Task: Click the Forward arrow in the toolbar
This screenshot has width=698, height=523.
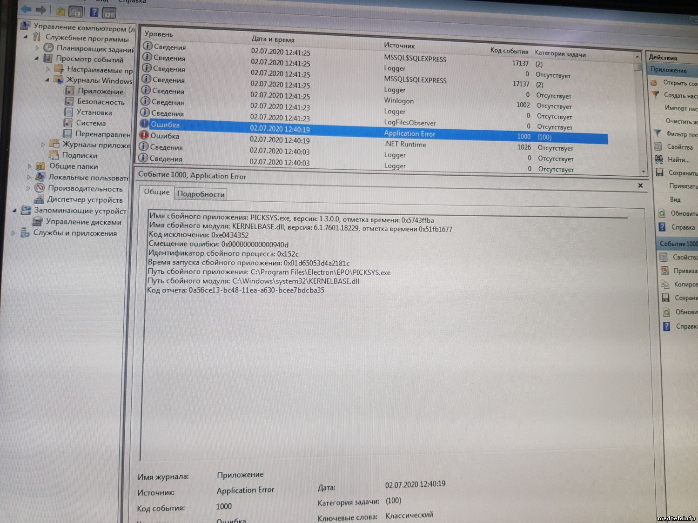Action: click(40, 10)
